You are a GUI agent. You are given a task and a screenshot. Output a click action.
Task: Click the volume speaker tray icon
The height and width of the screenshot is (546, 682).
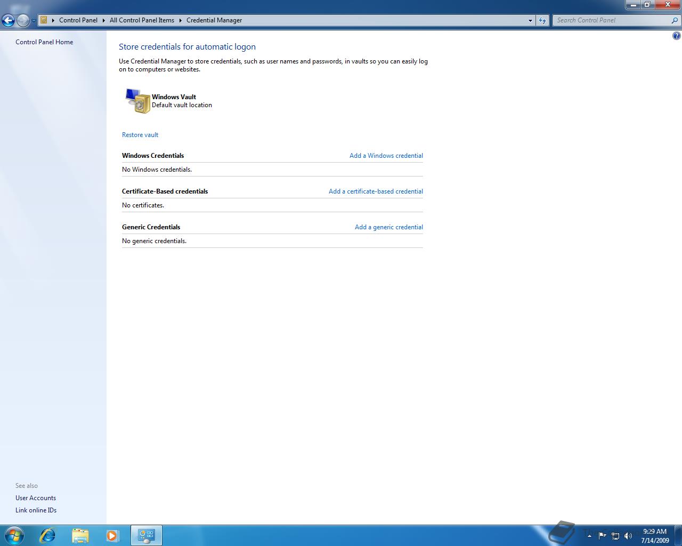point(628,536)
